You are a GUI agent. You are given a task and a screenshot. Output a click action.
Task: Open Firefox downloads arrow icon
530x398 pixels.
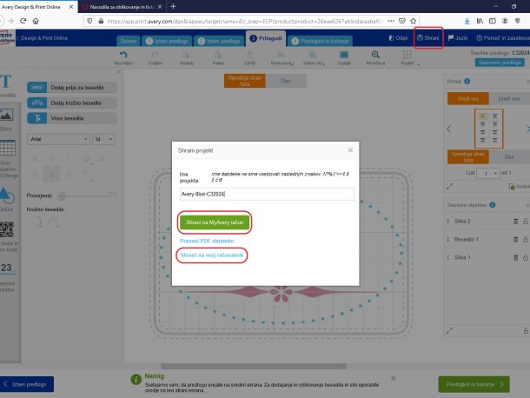(x=467, y=21)
